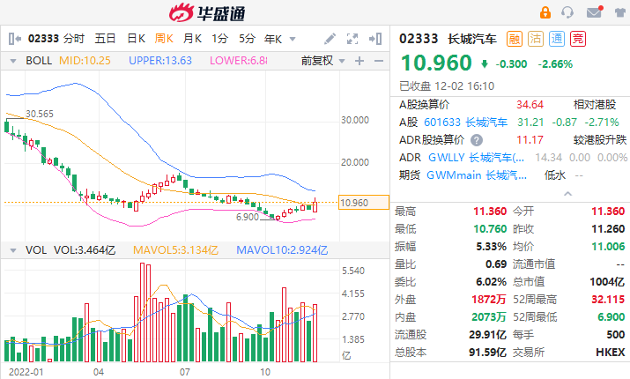Viewport: 630px width, 379px height.
Task: Open customer service headset icon
Action: pyautogui.click(x=567, y=12)
